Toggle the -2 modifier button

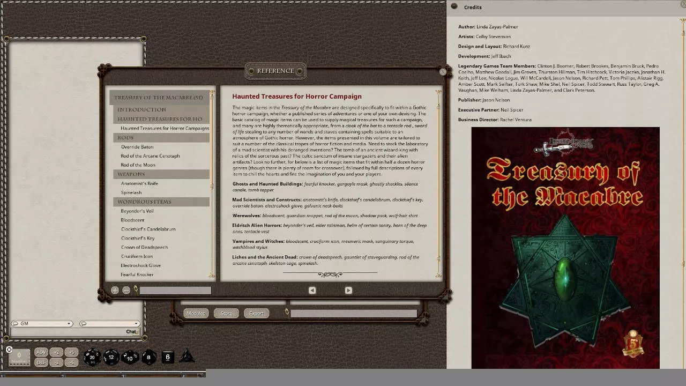(57, 362)
